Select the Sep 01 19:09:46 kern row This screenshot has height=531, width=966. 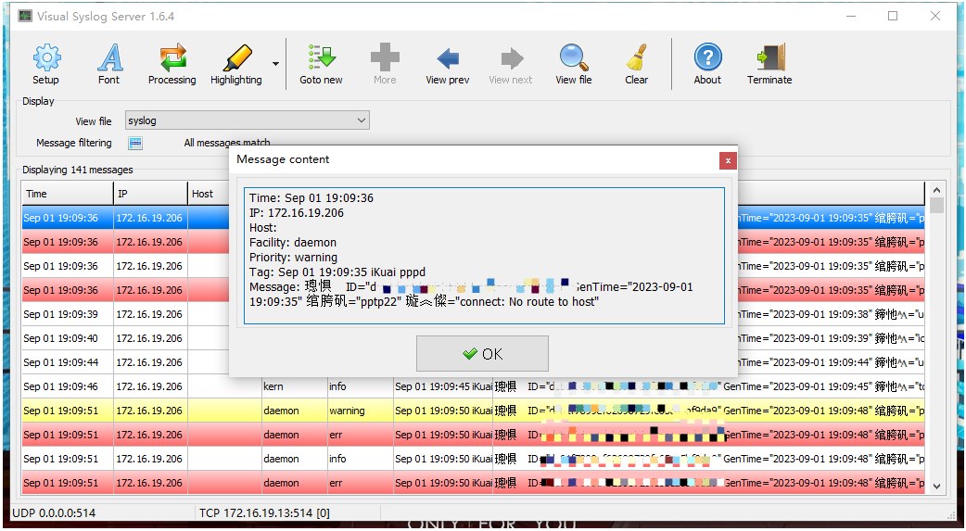pyautogui.click(x=473, y=386)
